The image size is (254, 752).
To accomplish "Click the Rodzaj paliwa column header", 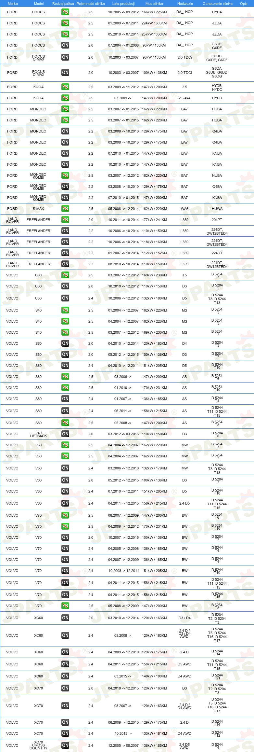I will [x=63, y=4].
